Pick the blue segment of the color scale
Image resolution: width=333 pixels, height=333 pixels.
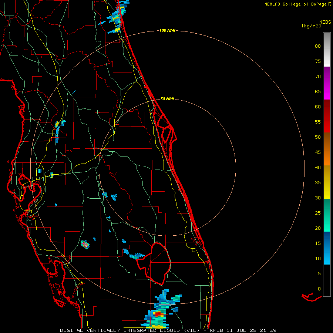pos(327,248)
